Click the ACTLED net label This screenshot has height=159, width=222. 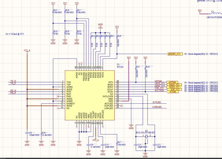pos(157,102)
